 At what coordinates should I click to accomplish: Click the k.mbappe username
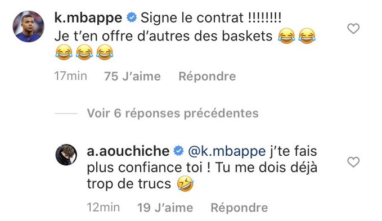(88, 18)
